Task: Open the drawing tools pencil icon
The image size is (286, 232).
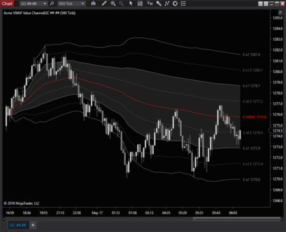Action: click(104, 3)
